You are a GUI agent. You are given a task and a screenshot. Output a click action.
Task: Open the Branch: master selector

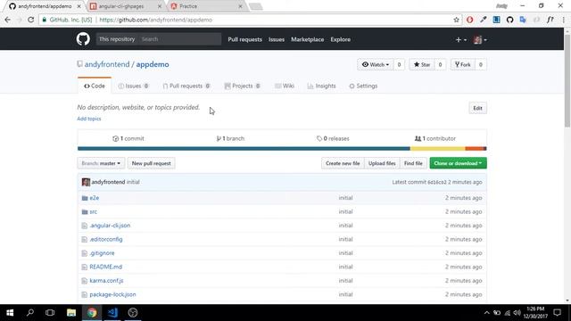(x=101, y=163)
